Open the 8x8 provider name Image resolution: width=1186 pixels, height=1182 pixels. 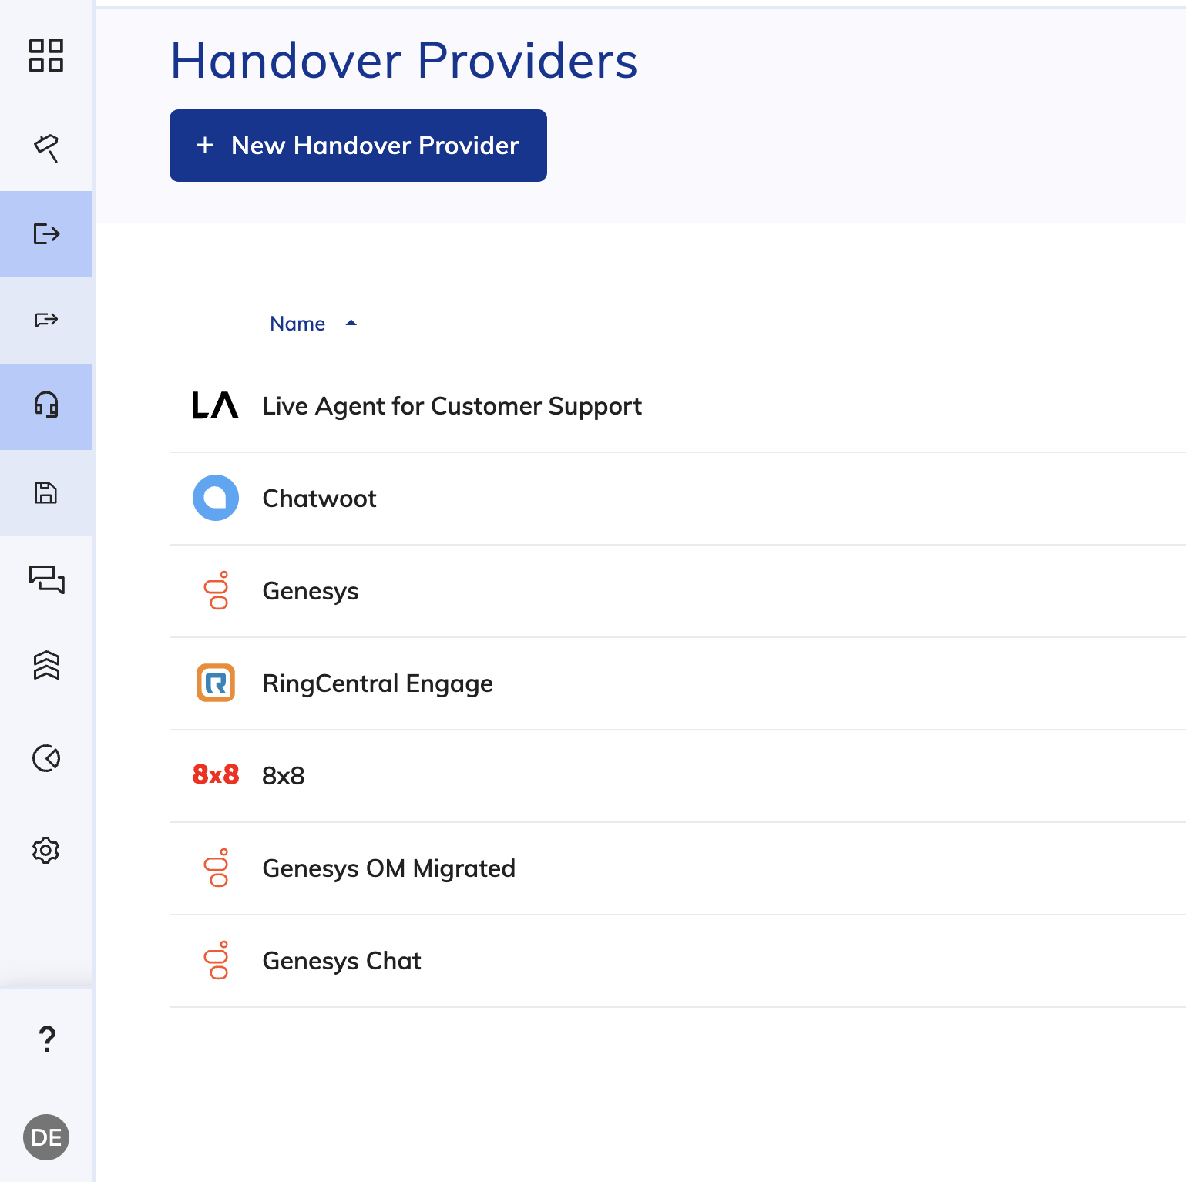click(x=284, y=776)
